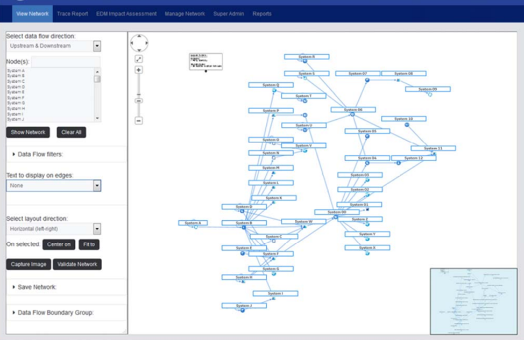Pan the graph down with the arrow
Image resolution: width=524 pixels, height=340 pixels.
(139, 49)
